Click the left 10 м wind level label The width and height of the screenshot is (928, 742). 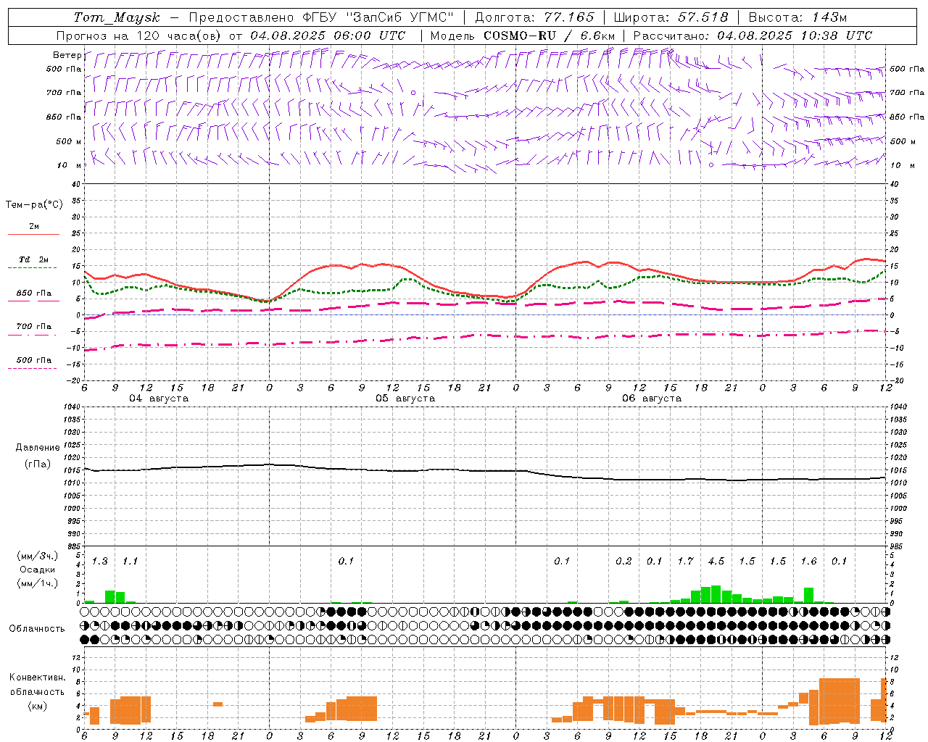(x=70, y=165)
